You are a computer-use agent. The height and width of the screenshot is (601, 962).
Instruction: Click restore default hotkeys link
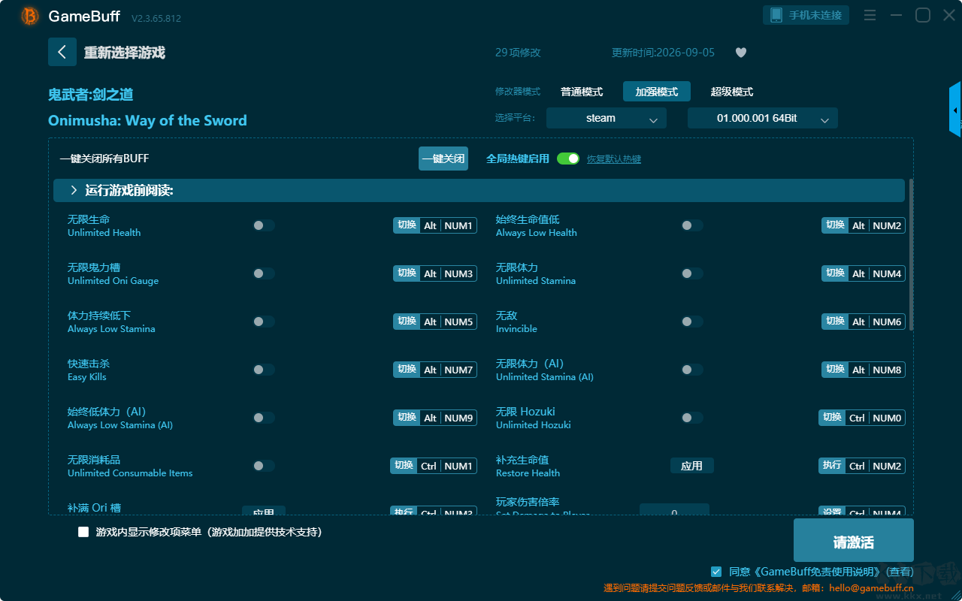614,159
